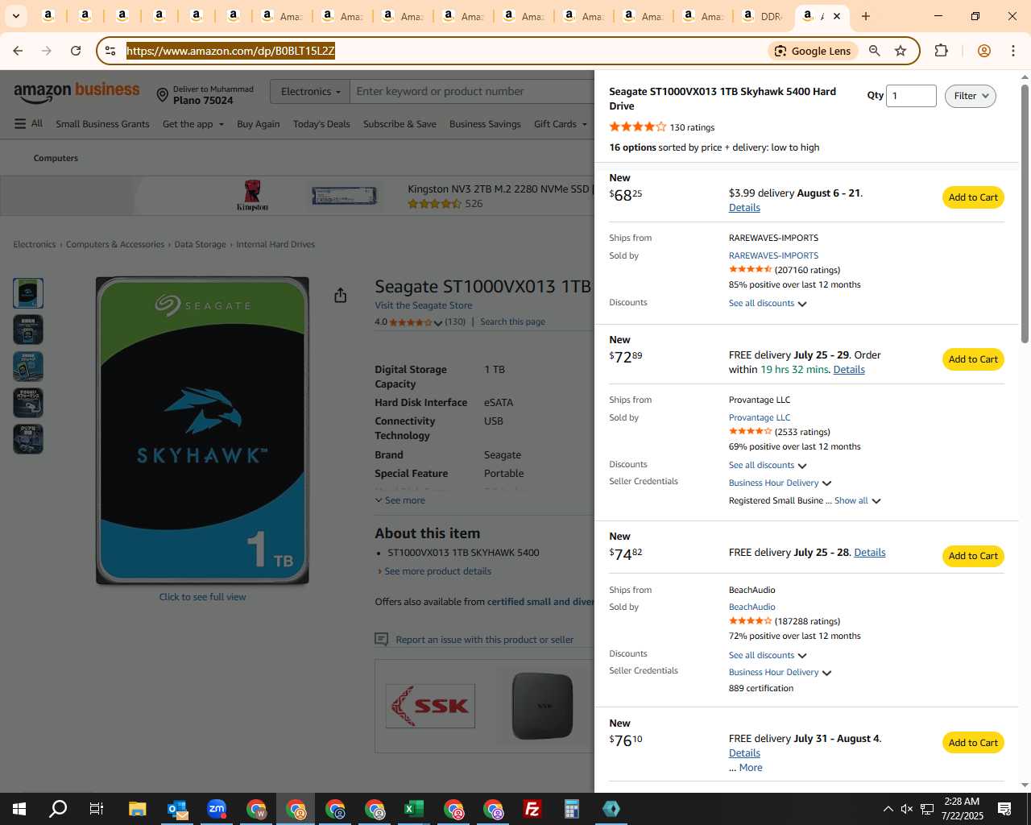Expand the Get the app dropdown
Image resolution: width=1031 pixels, height=825 pixels.
point(193,124)
